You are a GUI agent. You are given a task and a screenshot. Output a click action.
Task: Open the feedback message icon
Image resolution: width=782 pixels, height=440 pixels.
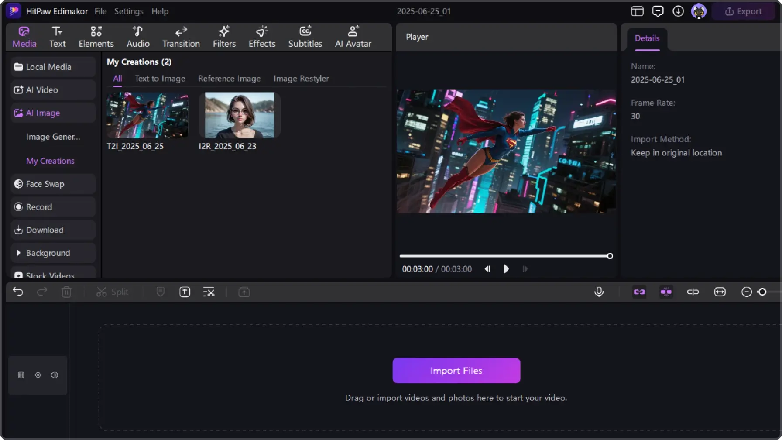click(x=658, y=11)
